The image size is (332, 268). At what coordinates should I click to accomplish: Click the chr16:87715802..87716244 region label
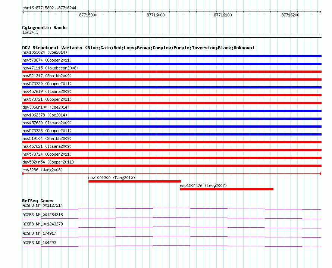(49, 8)
